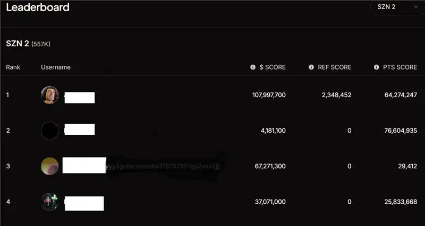Open the rank 4 user's avatar
425x226 pixels.
point(49,202)
